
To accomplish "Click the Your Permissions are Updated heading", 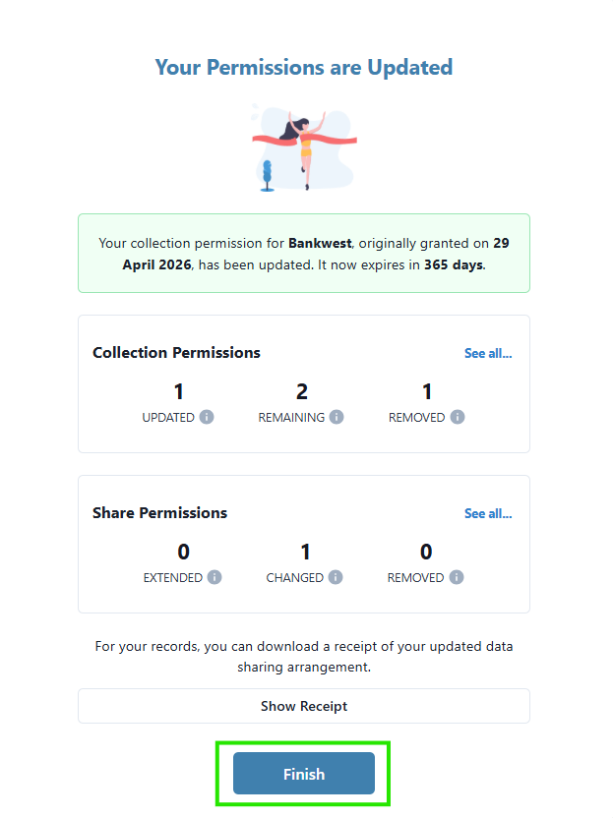I will coord(304,67).
